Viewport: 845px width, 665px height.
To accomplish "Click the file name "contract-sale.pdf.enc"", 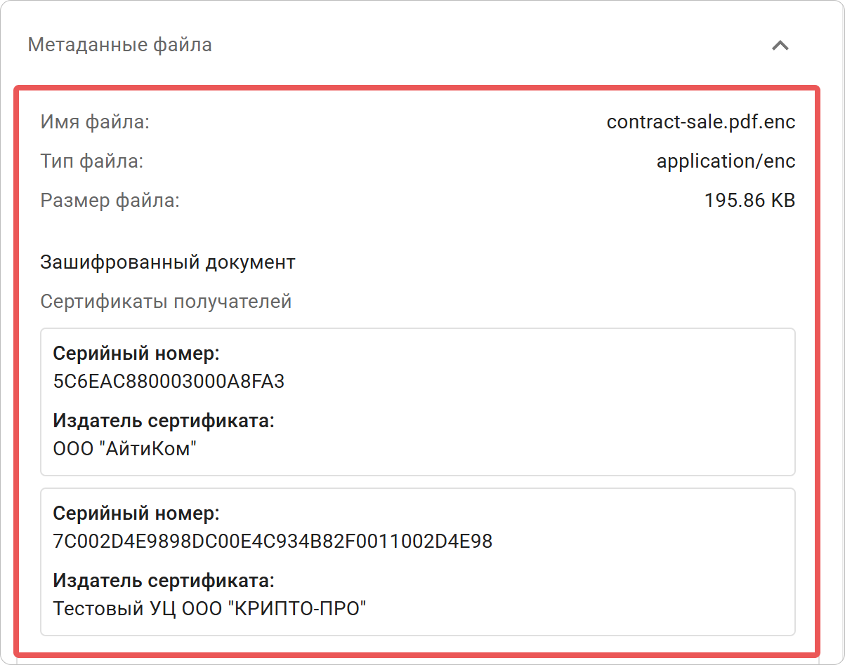I will (700, 121).
